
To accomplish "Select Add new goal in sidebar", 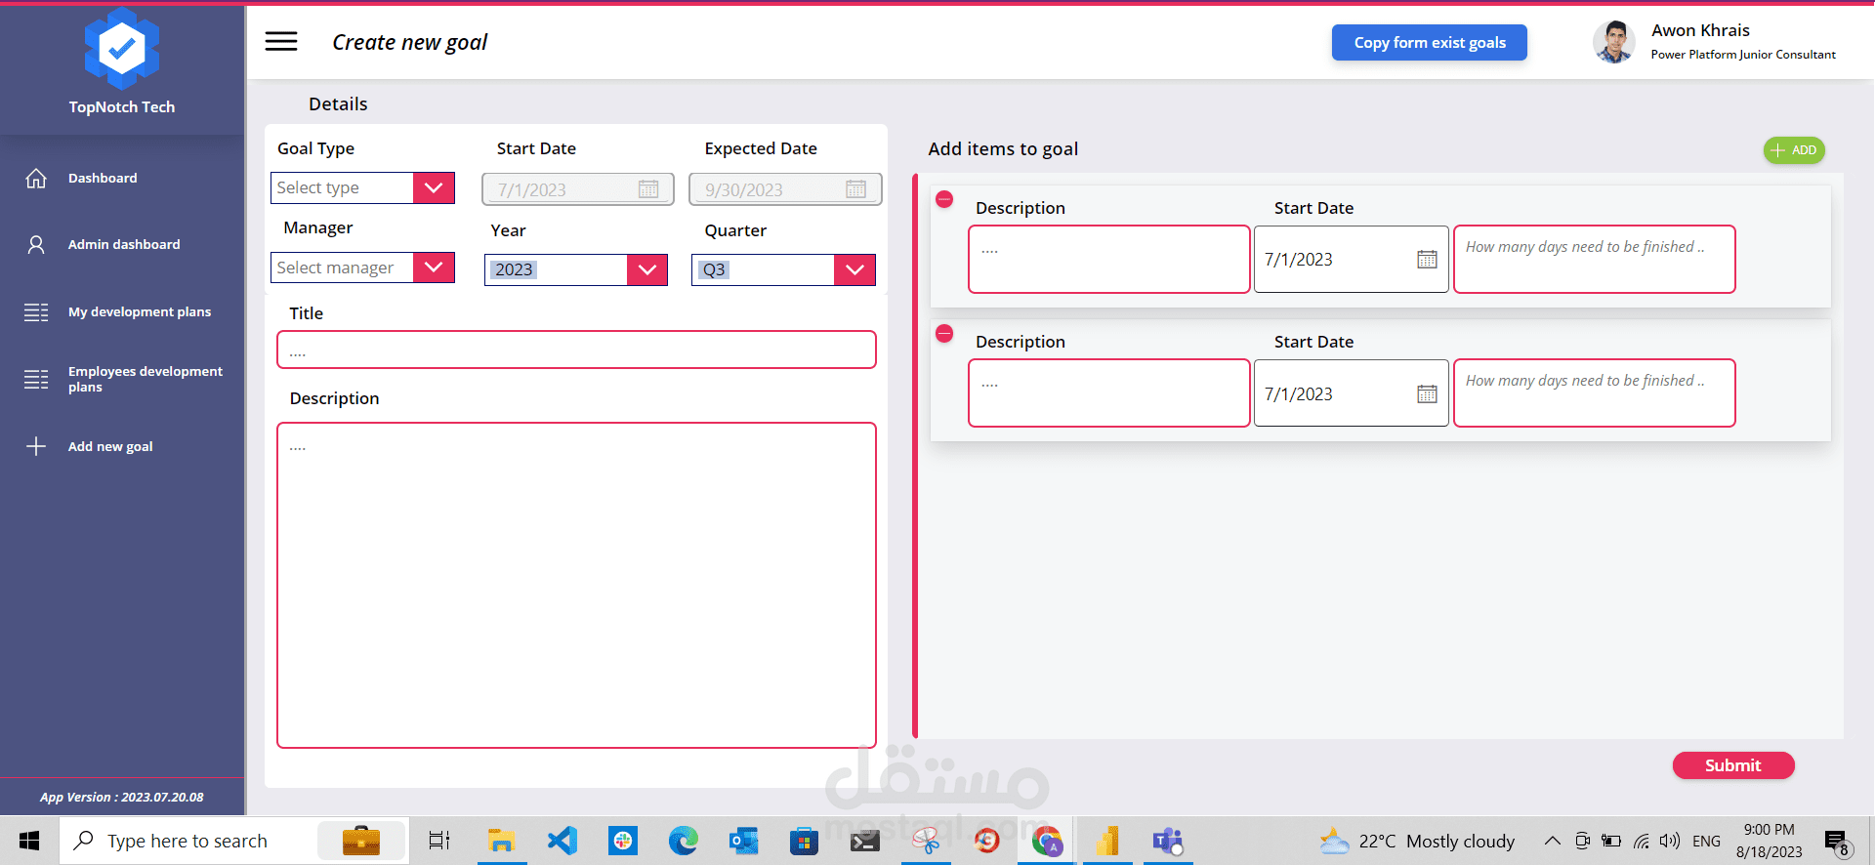I will click(110, 446).
